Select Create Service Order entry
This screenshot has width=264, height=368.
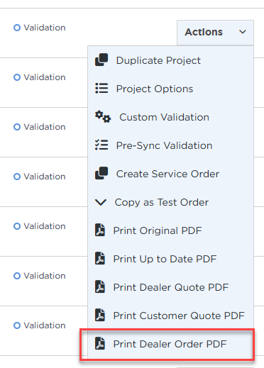170,174
